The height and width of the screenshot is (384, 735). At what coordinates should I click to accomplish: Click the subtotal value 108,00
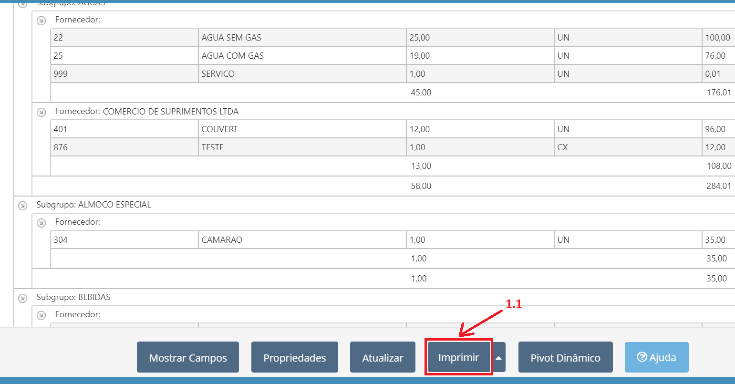coord(719,166)
